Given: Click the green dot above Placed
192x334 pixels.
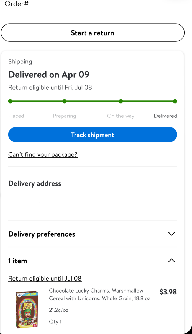Looking at the screenshot, I should (10, 101).
